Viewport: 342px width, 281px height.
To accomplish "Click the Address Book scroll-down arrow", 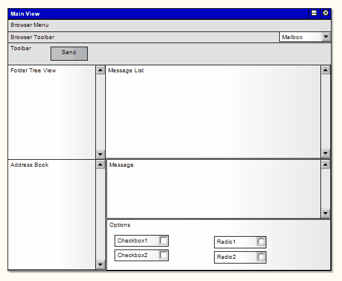I will click(100, 265).
